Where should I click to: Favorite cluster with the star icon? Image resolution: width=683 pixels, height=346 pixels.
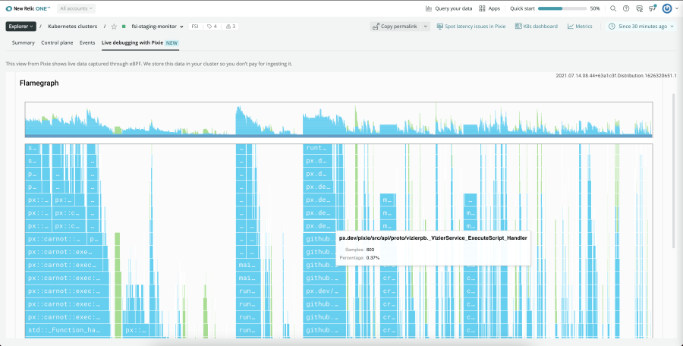(114, 26)
